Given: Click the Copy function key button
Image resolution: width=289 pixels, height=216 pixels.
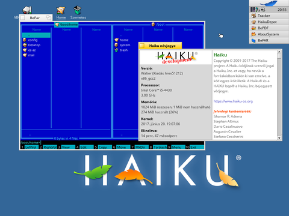Looking at the screenshot, I should (x=105, y=147).
